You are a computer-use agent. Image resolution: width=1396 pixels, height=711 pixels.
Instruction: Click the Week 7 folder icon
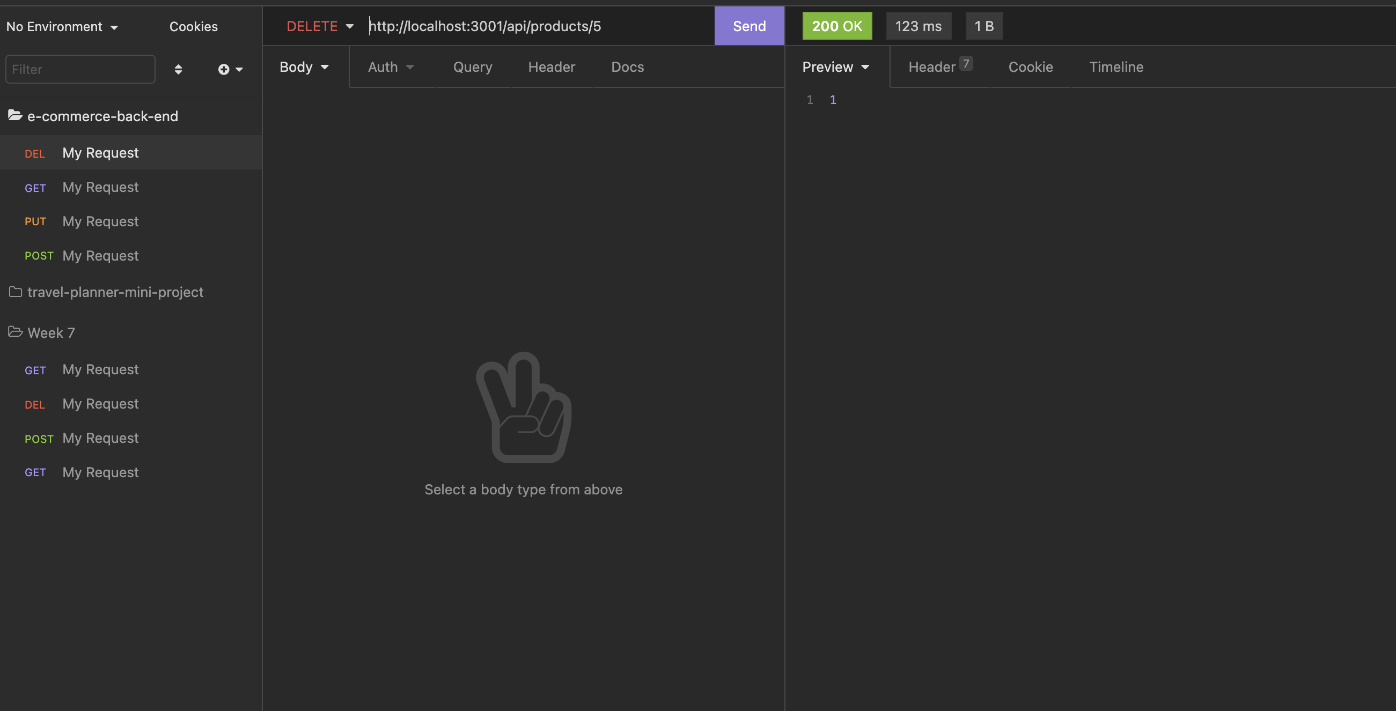pos(15,332)
